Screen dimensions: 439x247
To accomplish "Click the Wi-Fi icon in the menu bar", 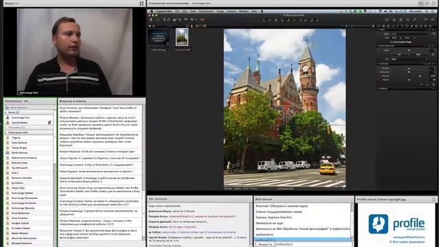I will click(x=380, y=11).
